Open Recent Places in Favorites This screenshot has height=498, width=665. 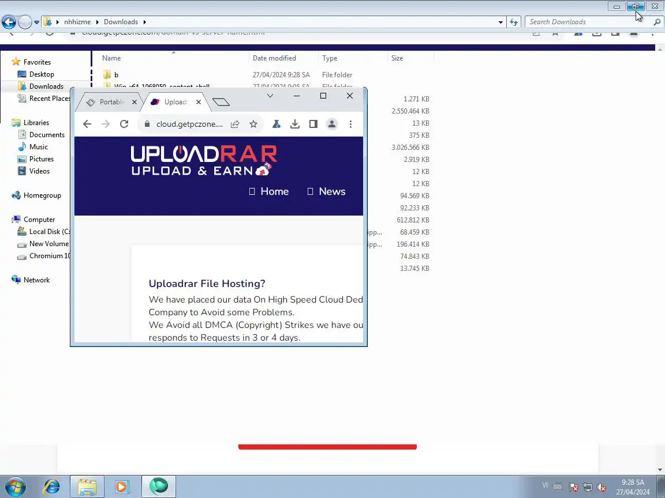[x=49, y=98]
